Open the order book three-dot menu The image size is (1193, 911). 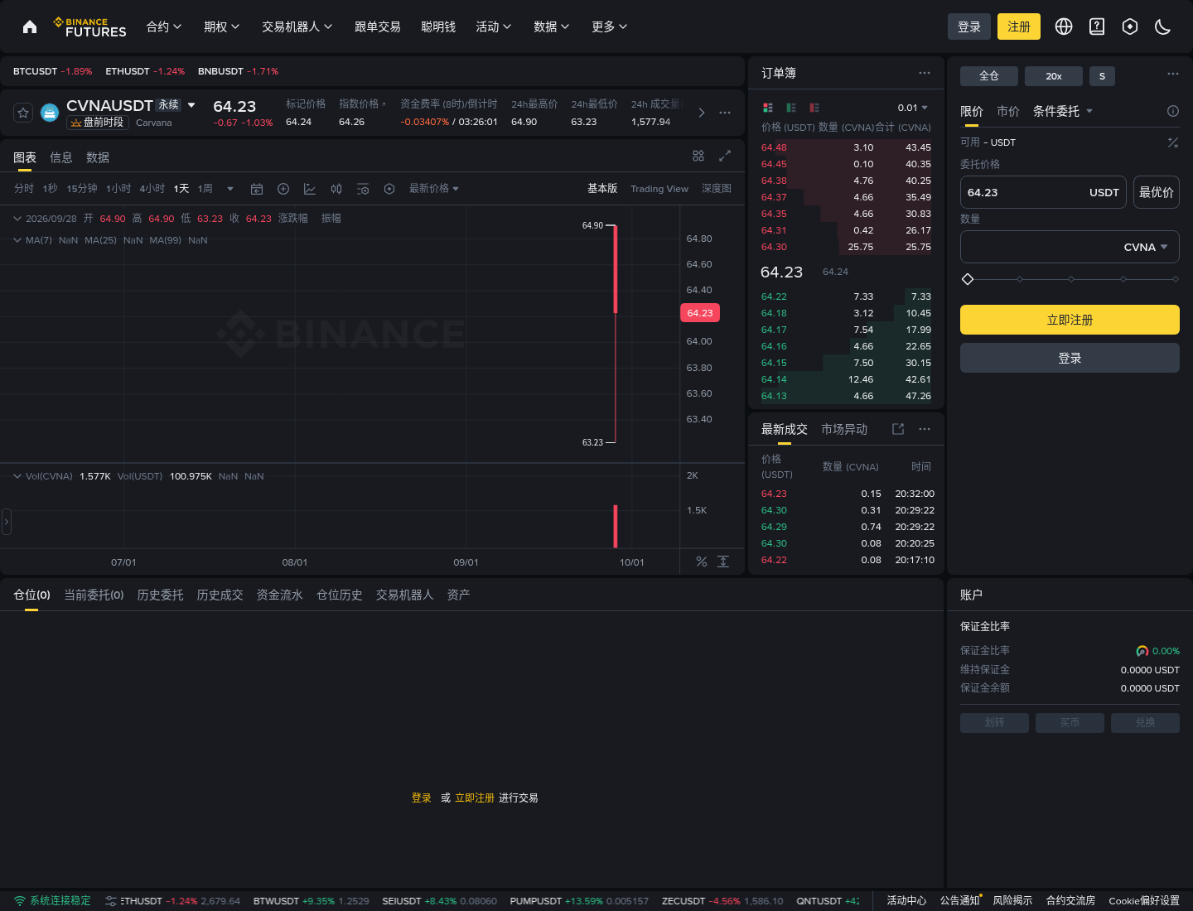925,73
